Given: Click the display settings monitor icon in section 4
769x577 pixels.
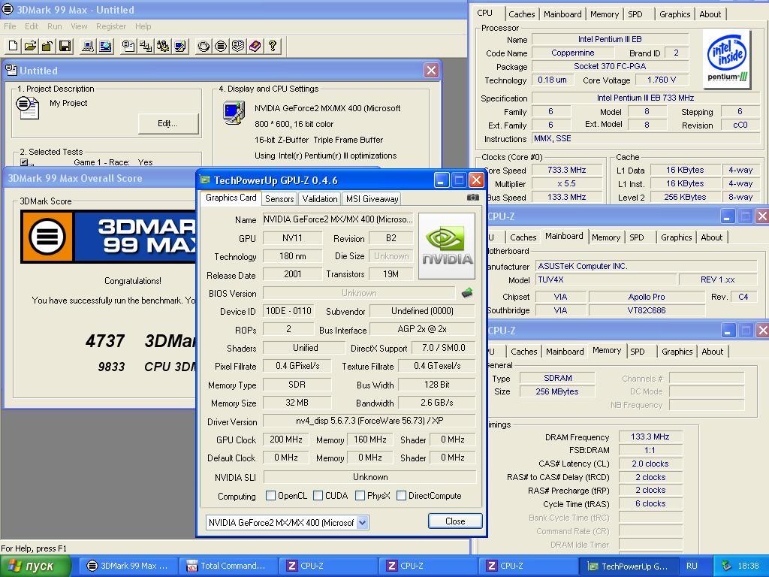Looking at the screenshot, I should click(234, 113).
